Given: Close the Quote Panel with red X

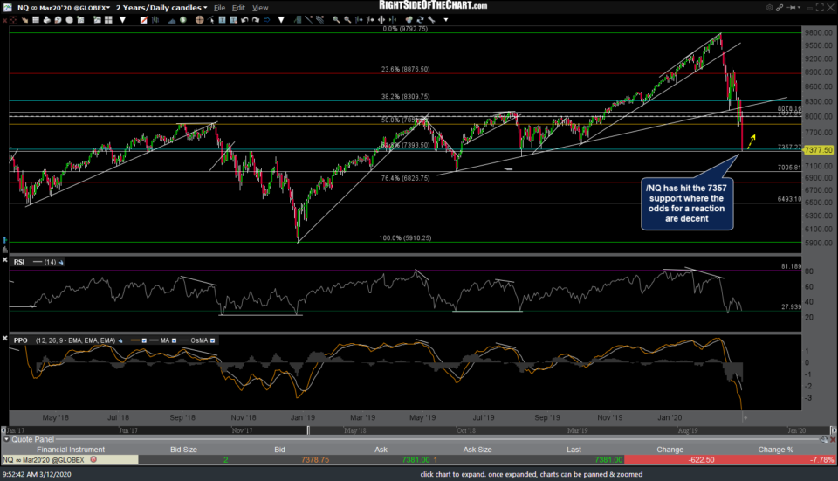Looking at the screenshot, I should (x=833, y=439).
